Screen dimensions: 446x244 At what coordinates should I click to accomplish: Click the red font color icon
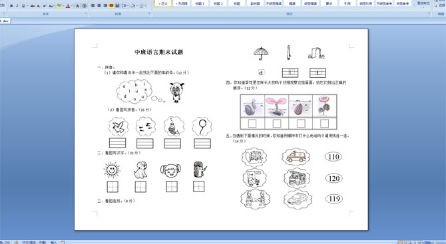coord(68,6)
